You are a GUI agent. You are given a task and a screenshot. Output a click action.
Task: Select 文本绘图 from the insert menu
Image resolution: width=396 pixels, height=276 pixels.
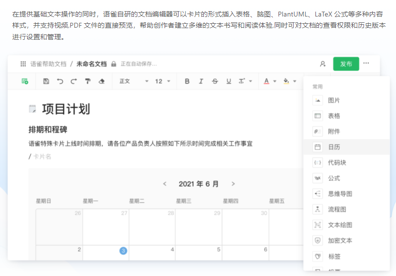pos(346,225)
